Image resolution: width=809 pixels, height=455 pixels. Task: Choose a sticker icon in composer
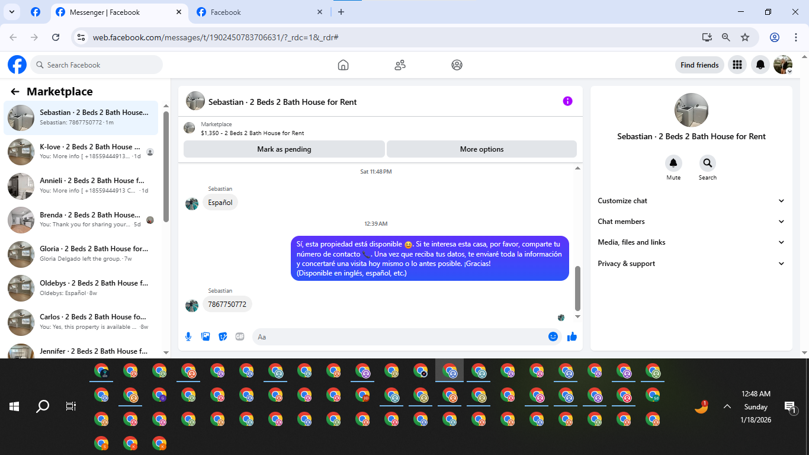pyautogui.click(x=223, y=337)
